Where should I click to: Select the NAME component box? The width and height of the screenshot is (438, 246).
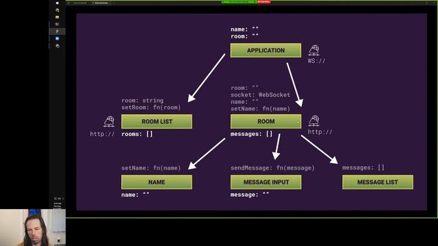point(157,182)
